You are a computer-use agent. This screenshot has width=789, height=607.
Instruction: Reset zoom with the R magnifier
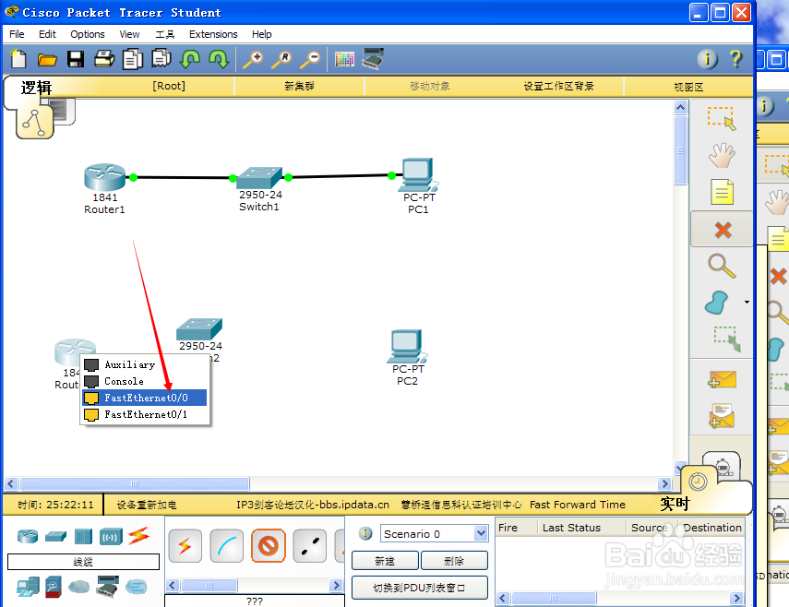(281, 59)
